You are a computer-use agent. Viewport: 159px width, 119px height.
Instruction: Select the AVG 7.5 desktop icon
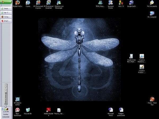pyautogui.click(x=121, y=4)
